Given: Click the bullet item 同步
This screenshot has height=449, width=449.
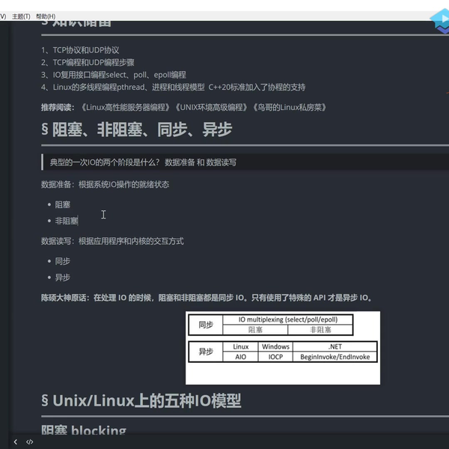Looking at the screenshot, I should coord(62,261).
